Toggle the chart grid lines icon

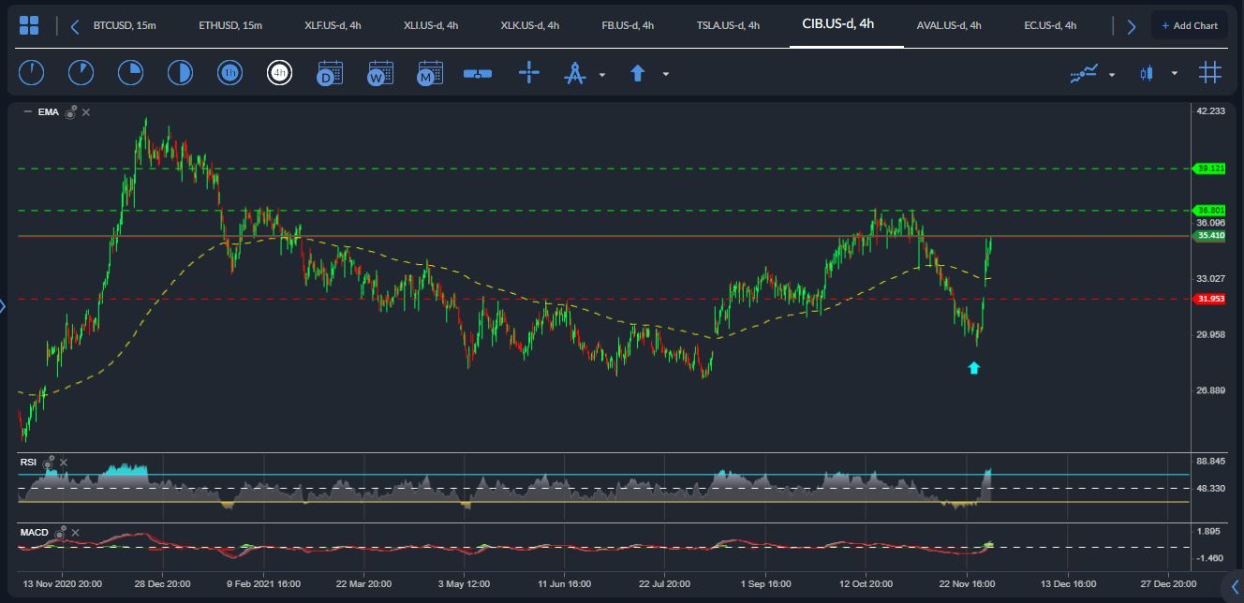point(1210,72)
